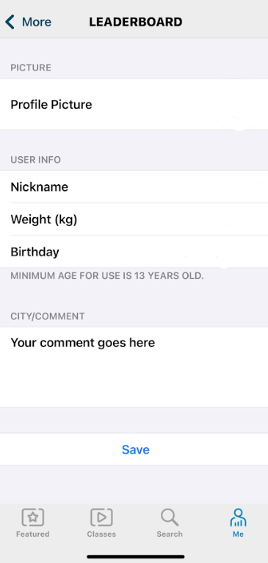Open the Featured star icon

[33, 517]
